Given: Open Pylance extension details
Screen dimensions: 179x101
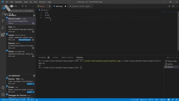Looking at the screenshot, I should point(21,45).
